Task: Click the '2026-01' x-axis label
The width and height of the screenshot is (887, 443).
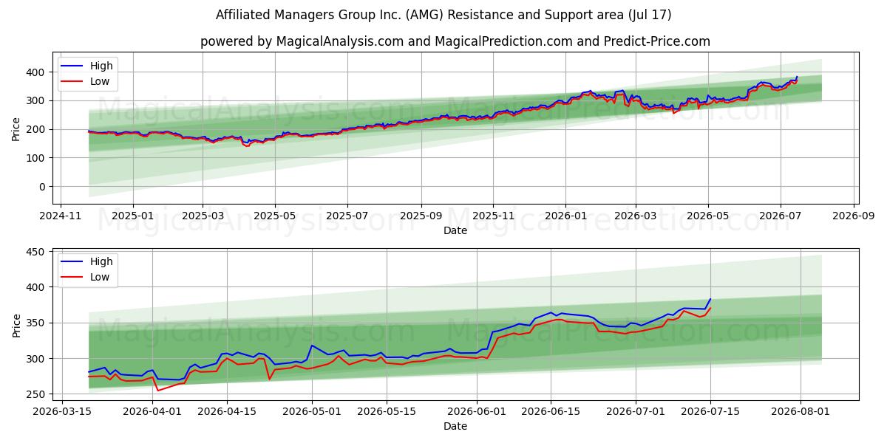Action: (565, 216)
